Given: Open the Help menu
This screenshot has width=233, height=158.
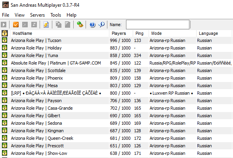Looking at the screenshot, I should point(71,15).
